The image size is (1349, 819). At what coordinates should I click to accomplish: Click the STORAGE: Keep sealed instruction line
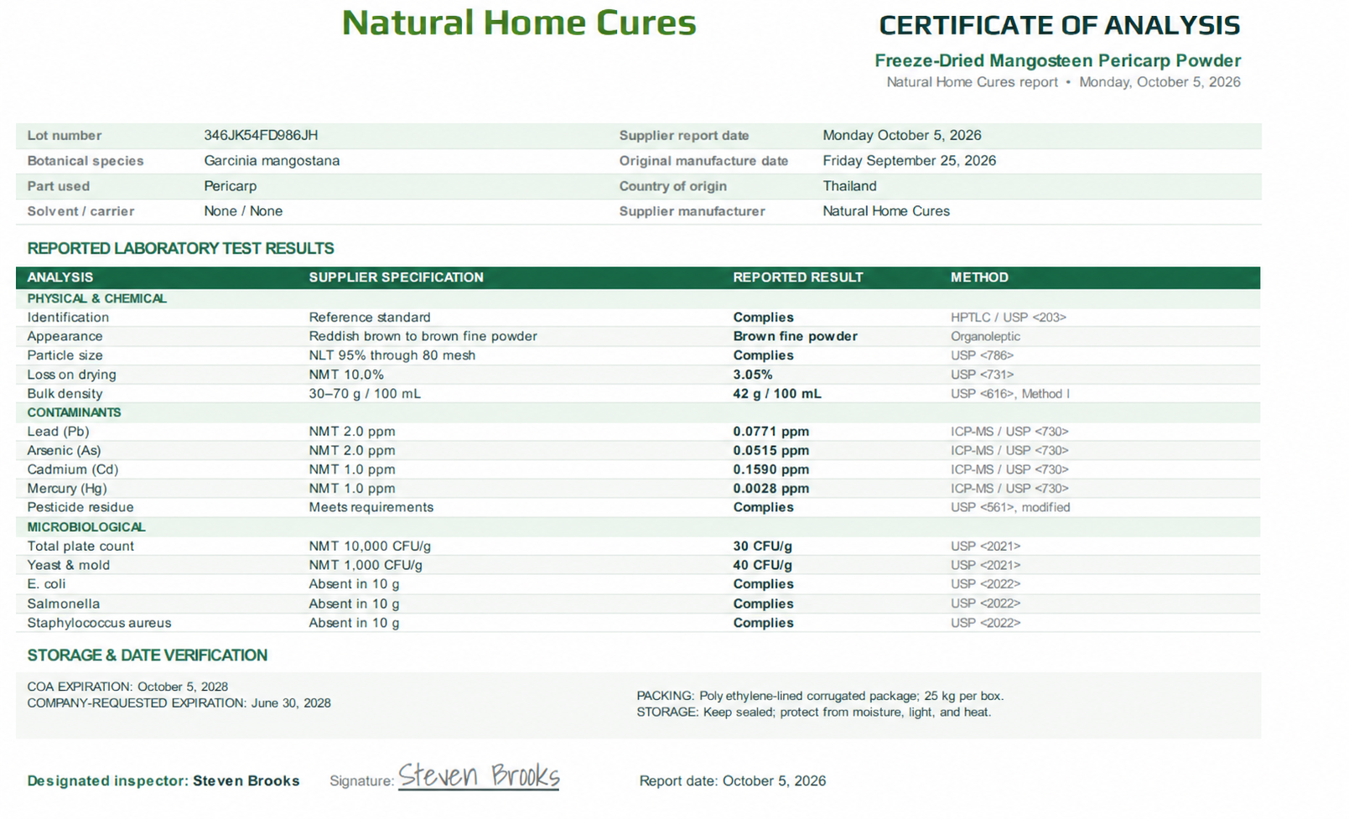[x=813, y=713]
